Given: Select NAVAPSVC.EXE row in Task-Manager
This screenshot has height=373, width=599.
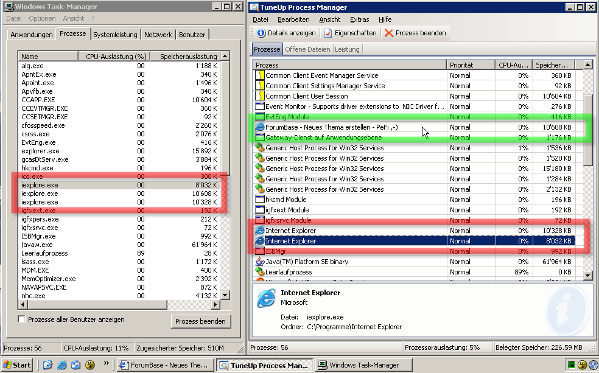Looking at the screenshot, I should (x=119, y=287).
